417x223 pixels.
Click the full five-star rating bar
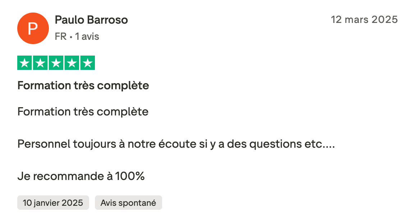pyautogui.click(x=56, y=63)
